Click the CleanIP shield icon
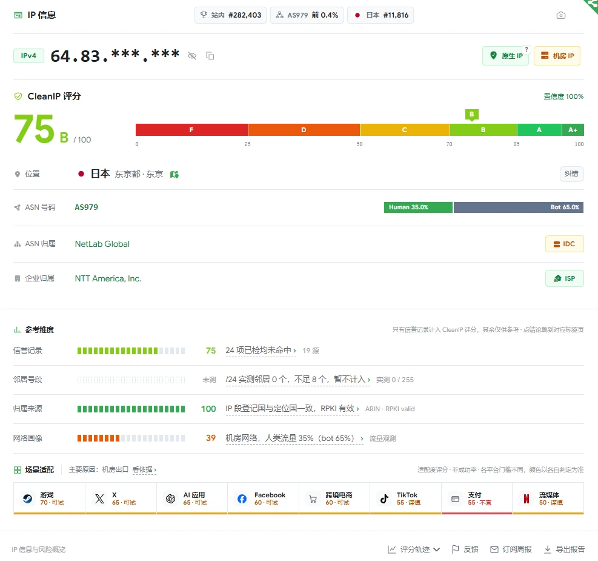The height and width of the screenshot is (561, 598). 18,96
